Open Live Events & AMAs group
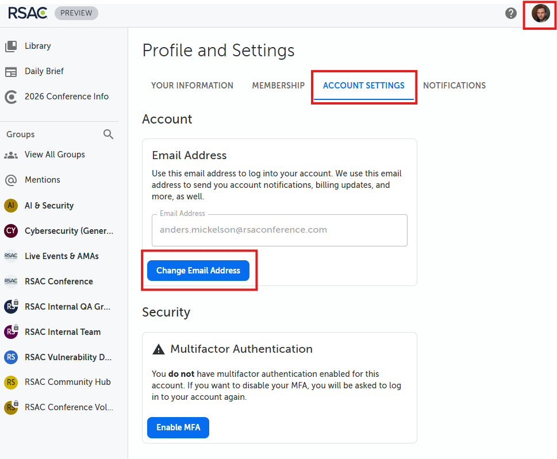557x459 pixels. click(x=62, y=256)
